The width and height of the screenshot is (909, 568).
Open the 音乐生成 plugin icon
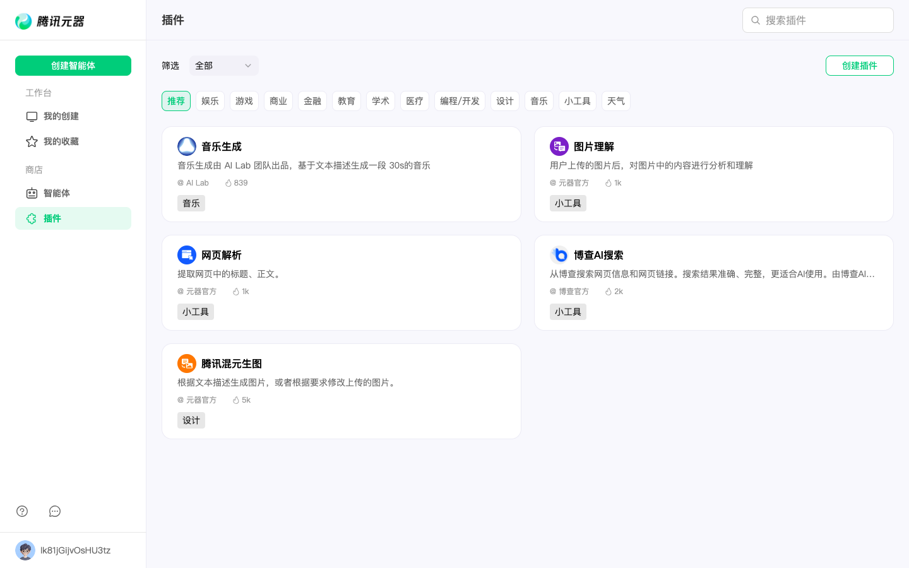click(187, 146)
